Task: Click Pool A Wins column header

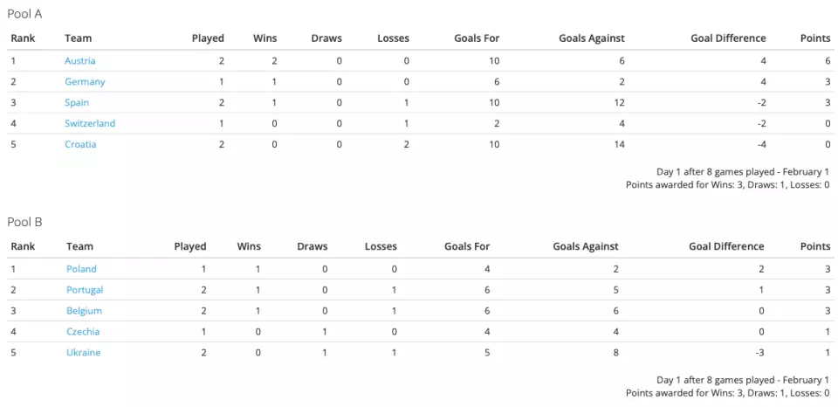Action: [x=264, y=38]
